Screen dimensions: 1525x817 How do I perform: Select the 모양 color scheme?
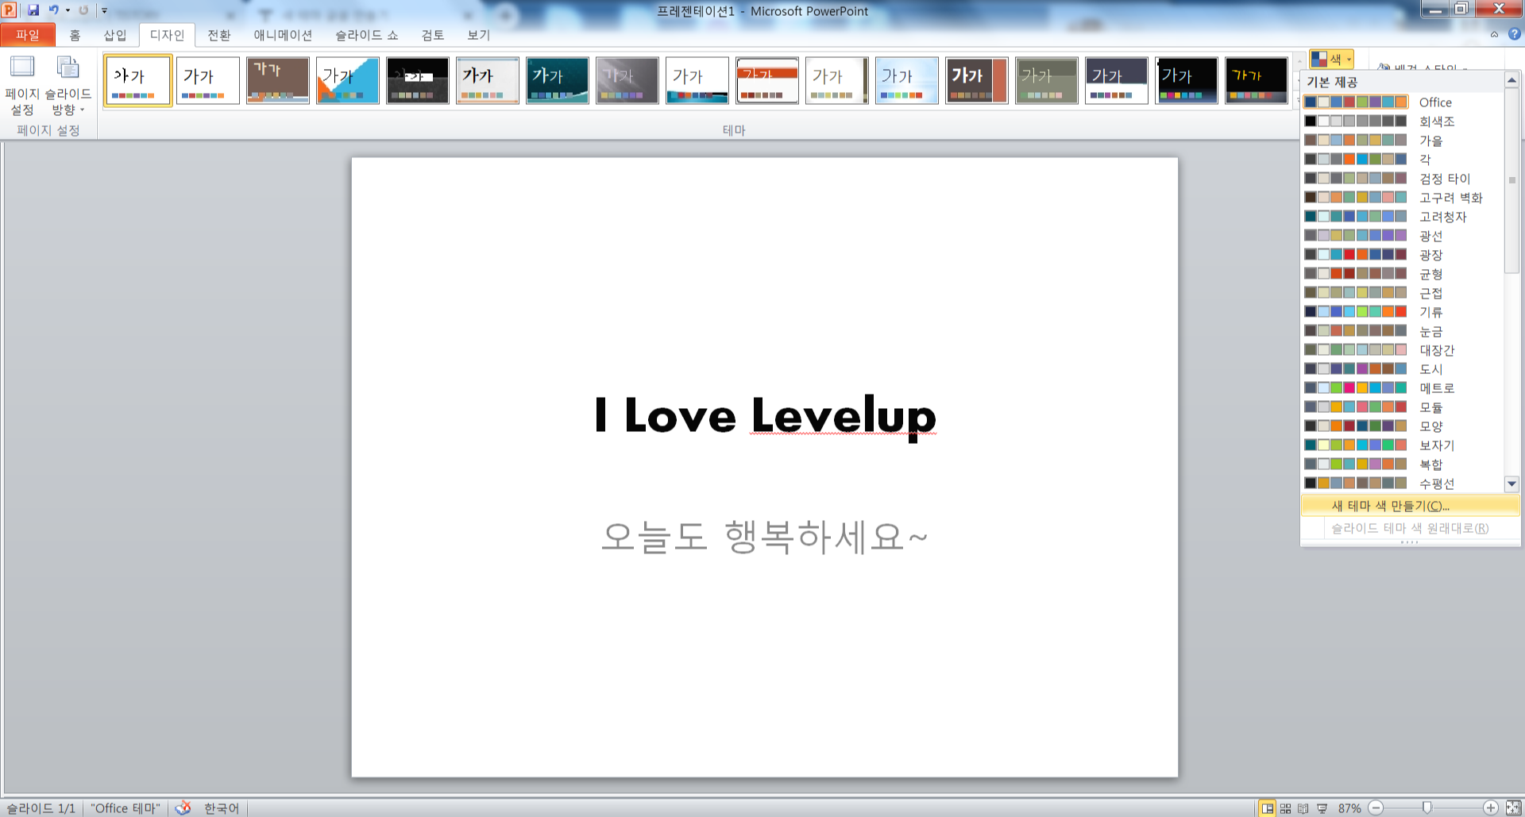click(x=1402, y=426)
